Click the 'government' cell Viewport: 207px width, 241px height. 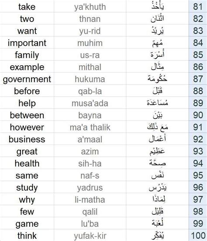point(27,78)
